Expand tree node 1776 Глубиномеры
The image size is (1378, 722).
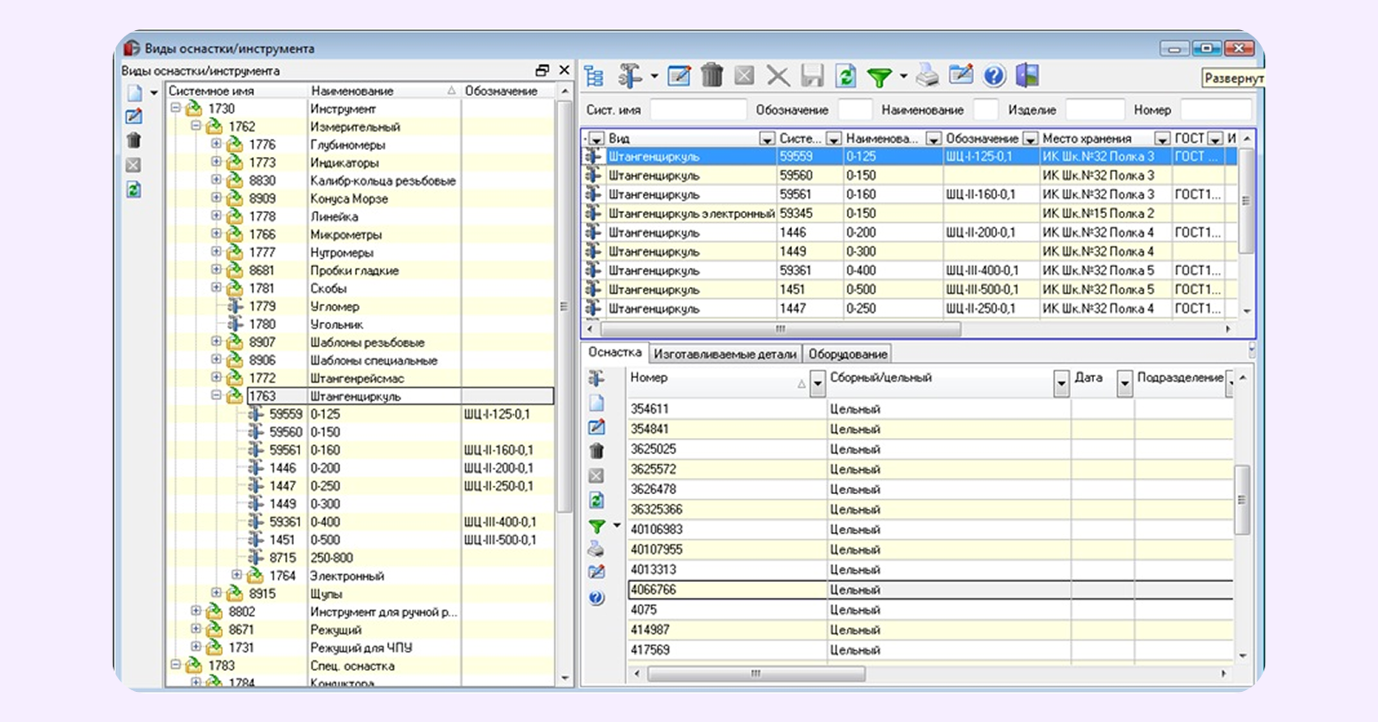[x=217, y=144]
